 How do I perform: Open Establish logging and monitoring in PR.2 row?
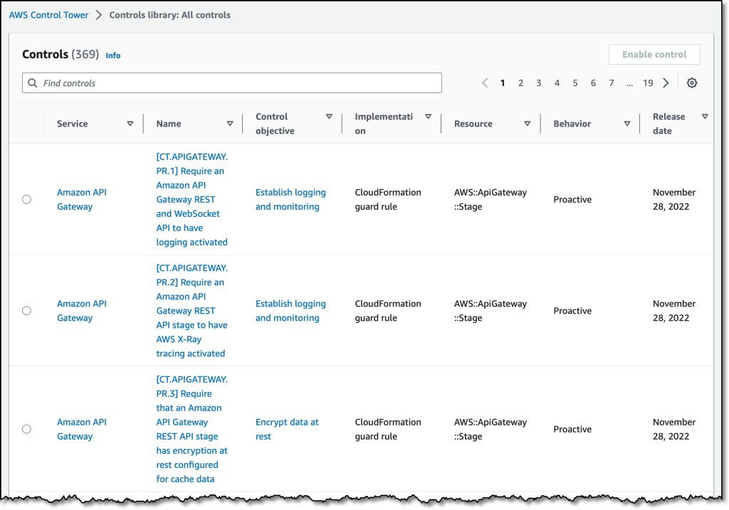point(290,311)
